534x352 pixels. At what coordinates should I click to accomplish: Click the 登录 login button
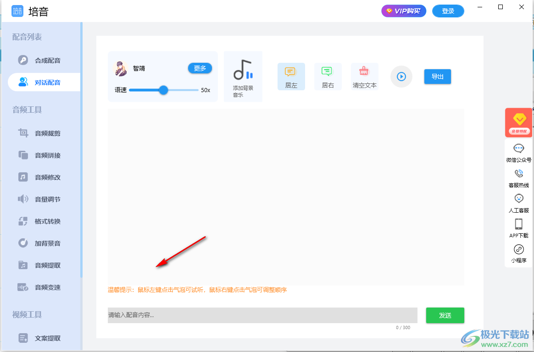[x=448, y=11]
